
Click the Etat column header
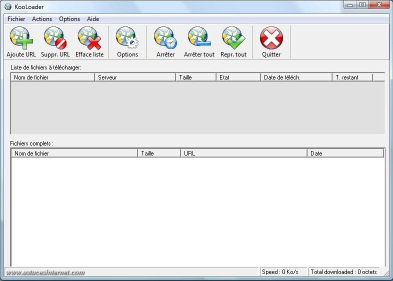coord(238,77)
